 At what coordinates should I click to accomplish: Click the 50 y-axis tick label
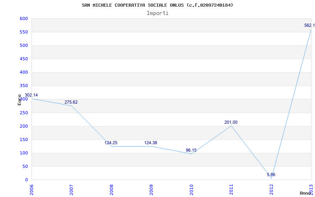[x=25, y=166]
